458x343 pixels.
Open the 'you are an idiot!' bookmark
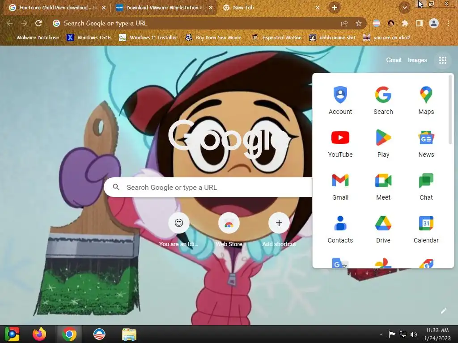pyautogui.click(x=387, y=38)
